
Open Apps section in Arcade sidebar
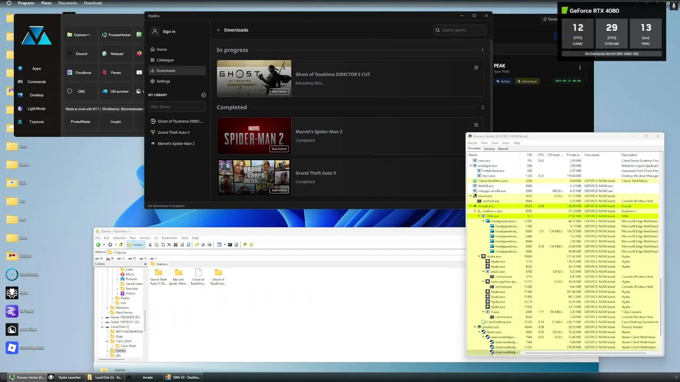pos(36,68)
